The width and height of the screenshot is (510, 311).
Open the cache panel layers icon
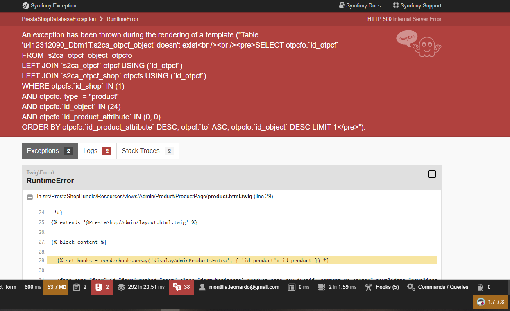(121, 287)
